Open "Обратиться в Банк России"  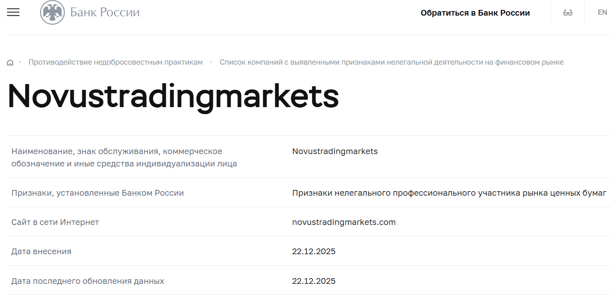[x=475, y=12]
